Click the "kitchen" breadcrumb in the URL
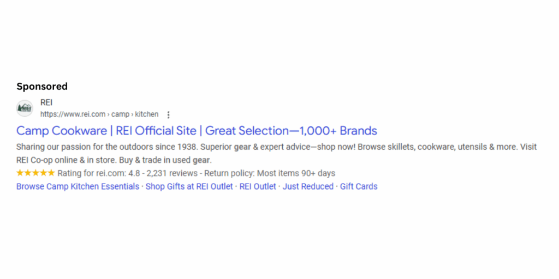Viewport: 559px width, 279px height. [x=147, y=114]
